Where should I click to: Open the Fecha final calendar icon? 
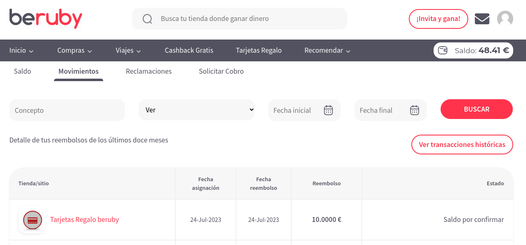[x=415, y=110]
